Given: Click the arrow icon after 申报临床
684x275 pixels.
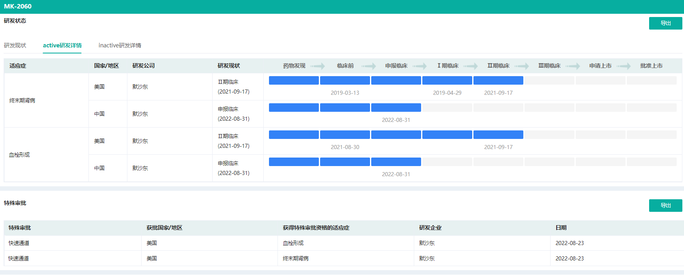Looking at the screenshot, I should 419,66.
